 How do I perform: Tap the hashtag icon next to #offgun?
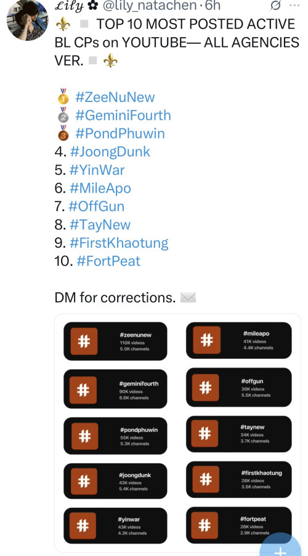[x=206, y=387]
